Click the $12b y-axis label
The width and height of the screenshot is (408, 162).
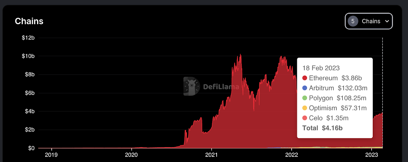click(28, 38)
